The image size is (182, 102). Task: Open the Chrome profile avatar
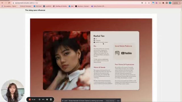pyautogui.click(x=170, y=3)
